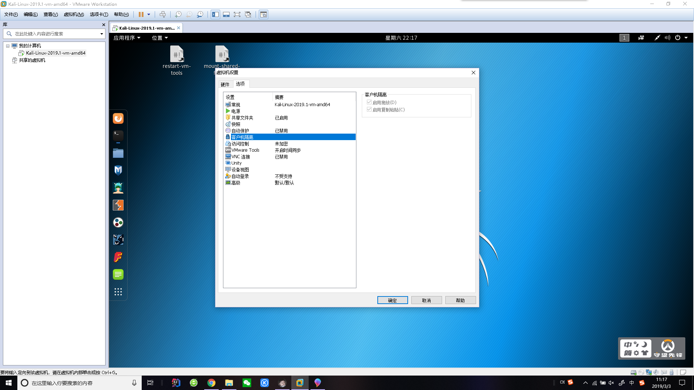Toggle 启用拖放(D) checkbox
694x390 pixels.
[369, 103]
